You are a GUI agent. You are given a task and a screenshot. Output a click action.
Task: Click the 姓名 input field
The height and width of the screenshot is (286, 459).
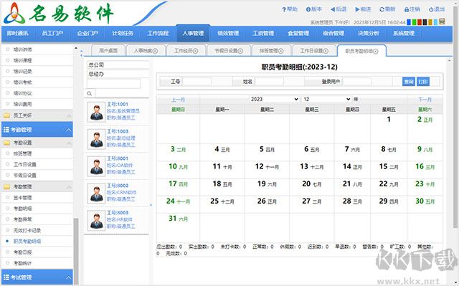(x=269, y=82)
